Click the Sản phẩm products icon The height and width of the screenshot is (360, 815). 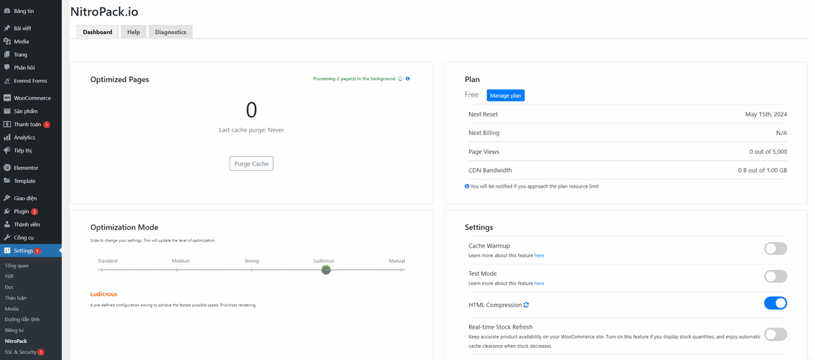(x=7, y=111)
